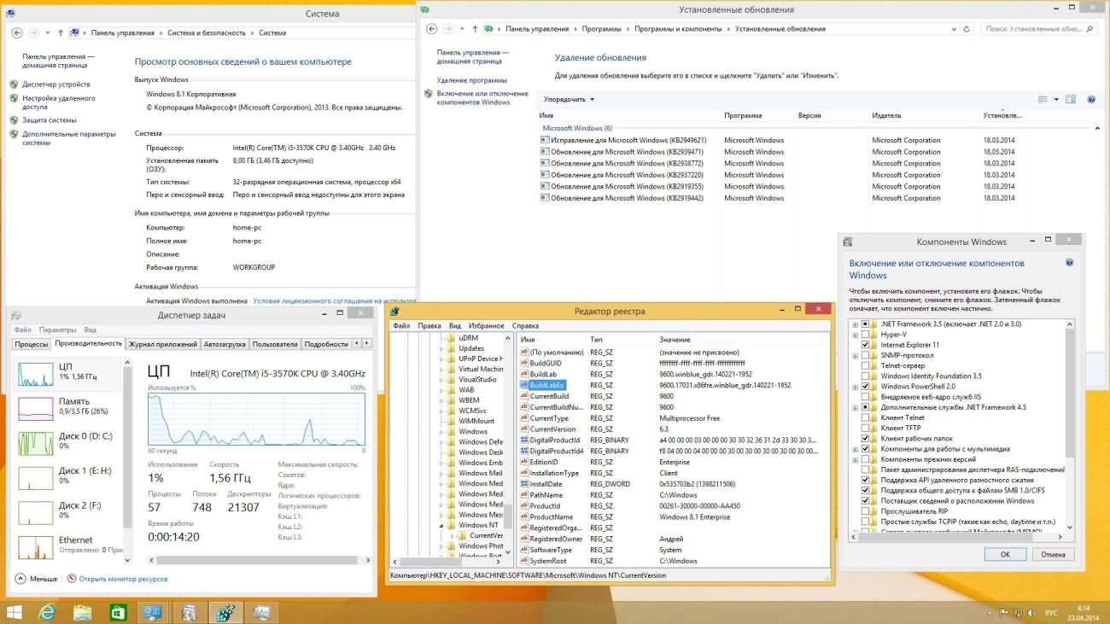Click the Resource Monitor icon in Task Manager
This screenshot has height=624, width=1110.
pos(72,579)
